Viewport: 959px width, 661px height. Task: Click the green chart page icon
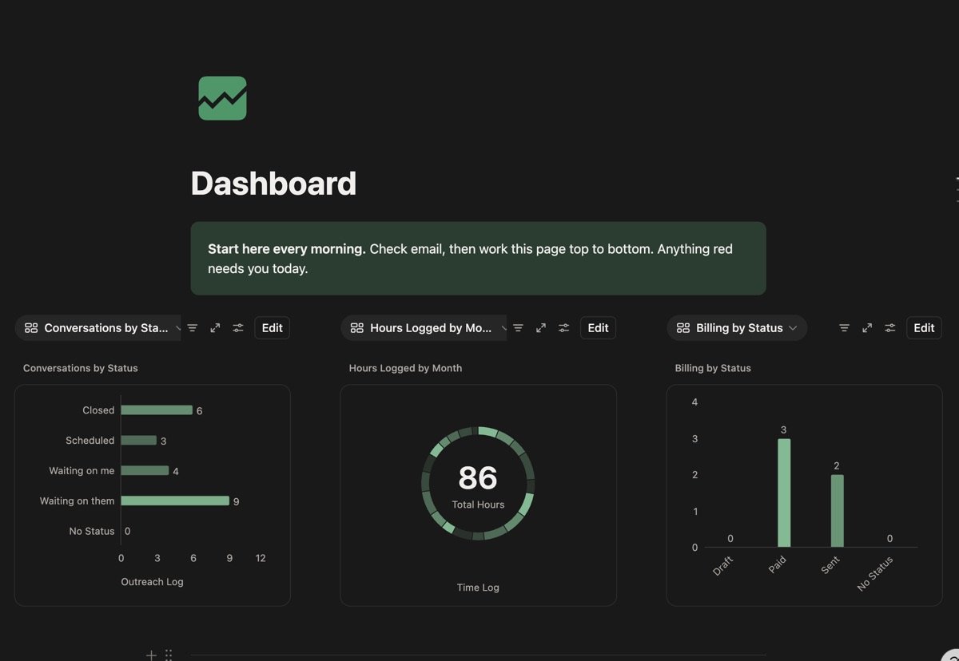[x=222, y=98]
